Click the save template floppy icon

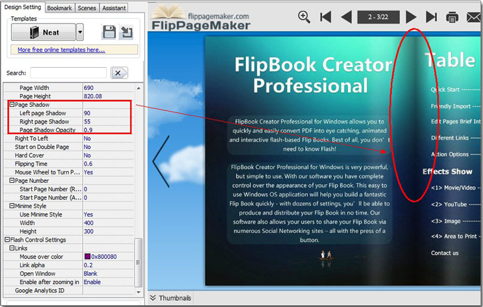109,32
